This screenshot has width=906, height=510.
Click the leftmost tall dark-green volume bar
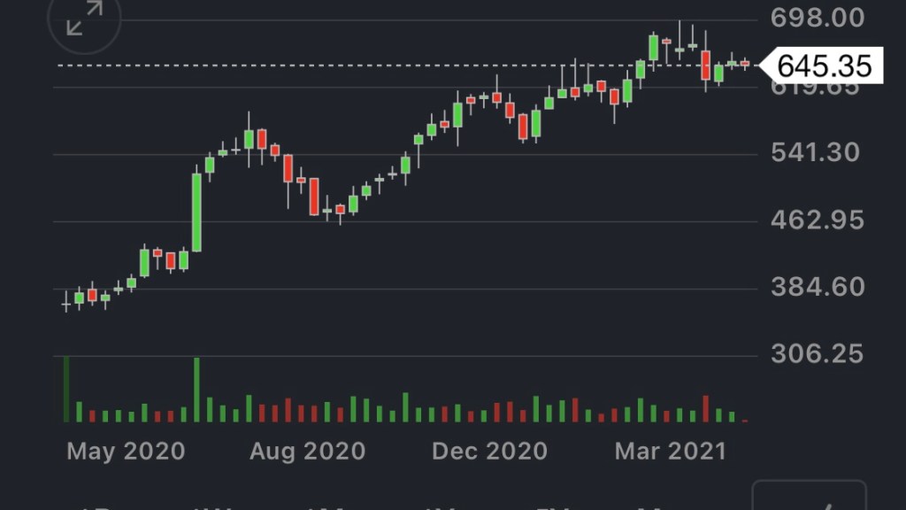(x=66, y=390)
